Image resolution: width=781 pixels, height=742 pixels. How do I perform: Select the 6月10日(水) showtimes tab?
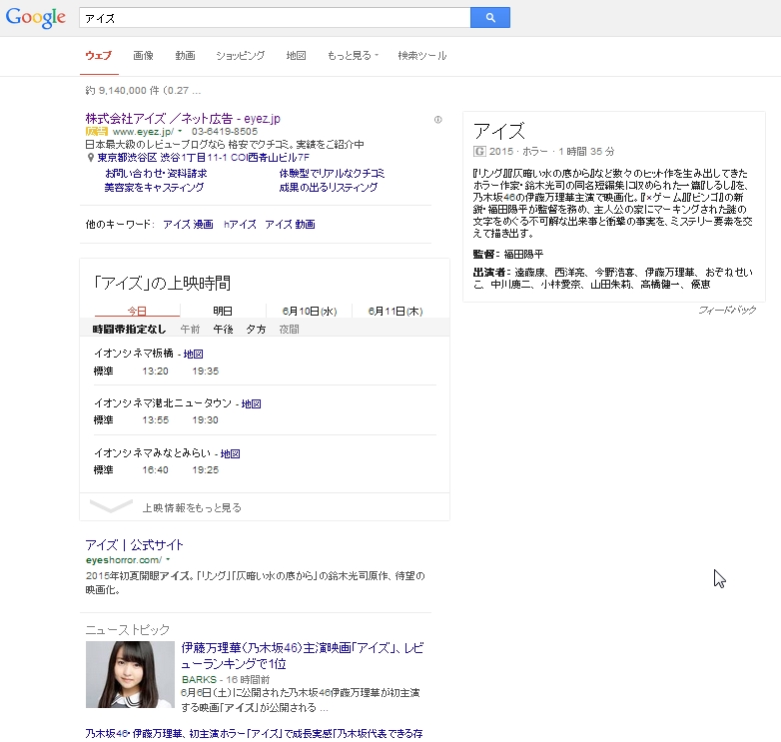[x=310, y=312]
